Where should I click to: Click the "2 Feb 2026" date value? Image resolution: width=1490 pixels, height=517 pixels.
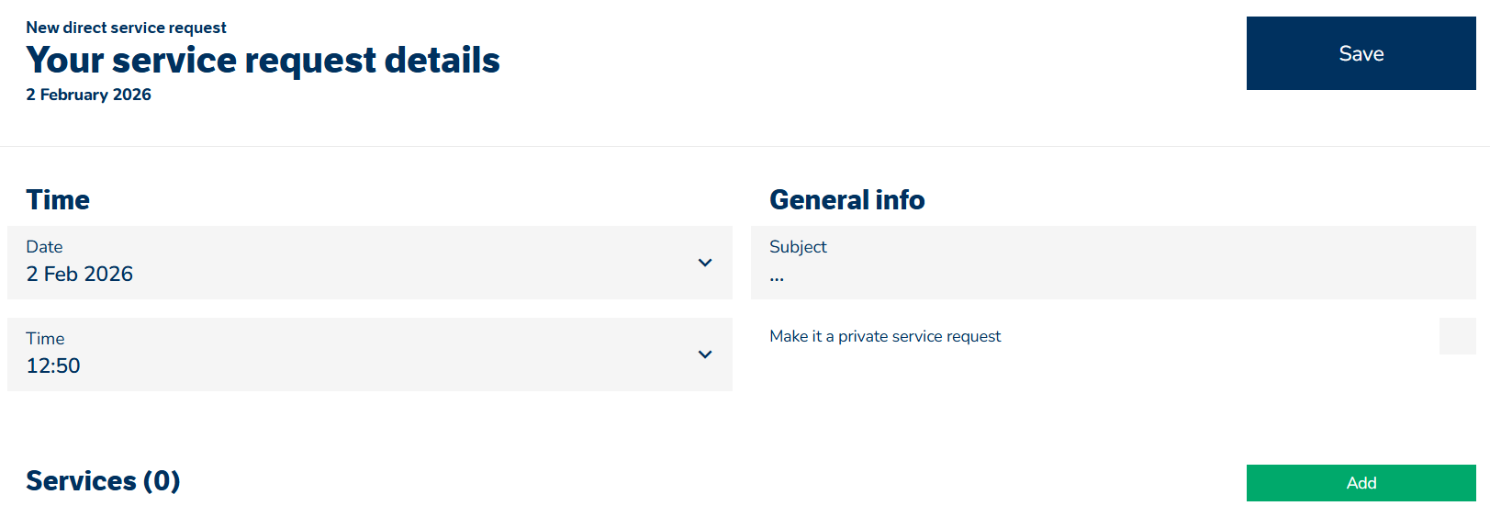[80, 275]
